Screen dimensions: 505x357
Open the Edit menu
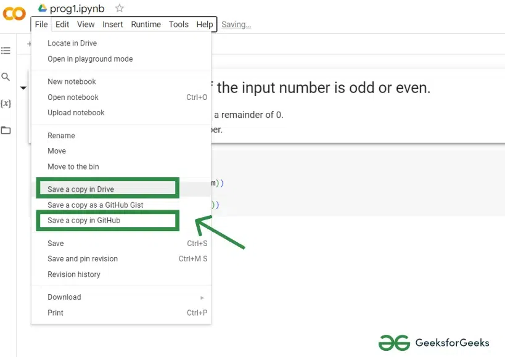pyautogui.click(x=62, y=25)
